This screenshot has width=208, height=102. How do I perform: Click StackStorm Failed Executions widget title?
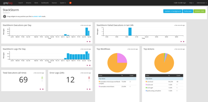click(x=115, y=25)
